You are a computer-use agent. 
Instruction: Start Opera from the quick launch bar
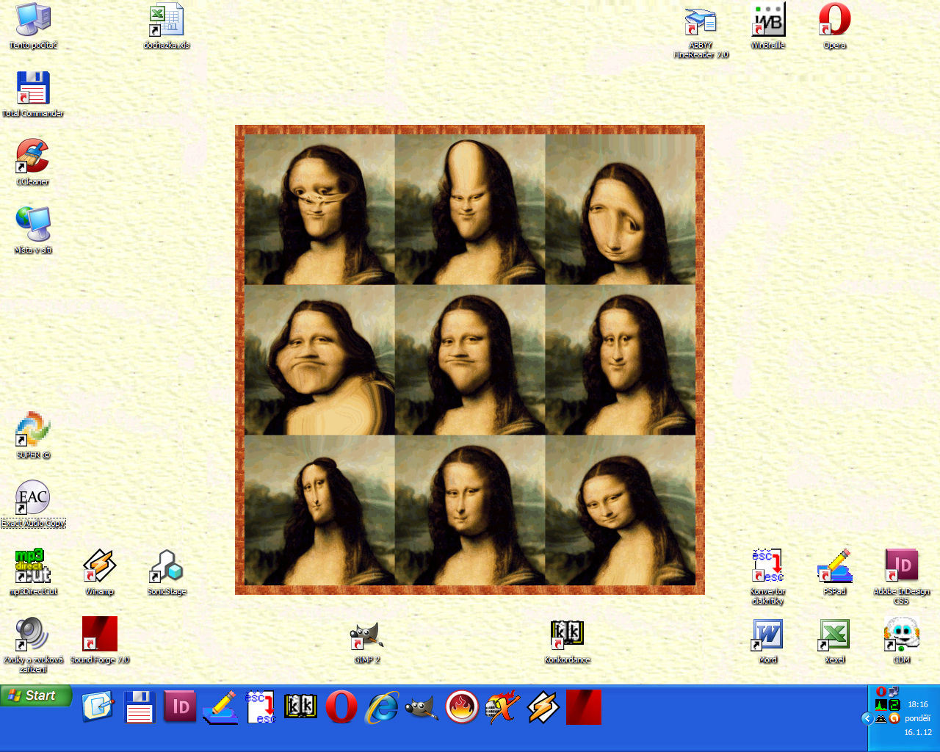(x=341, y=707)
